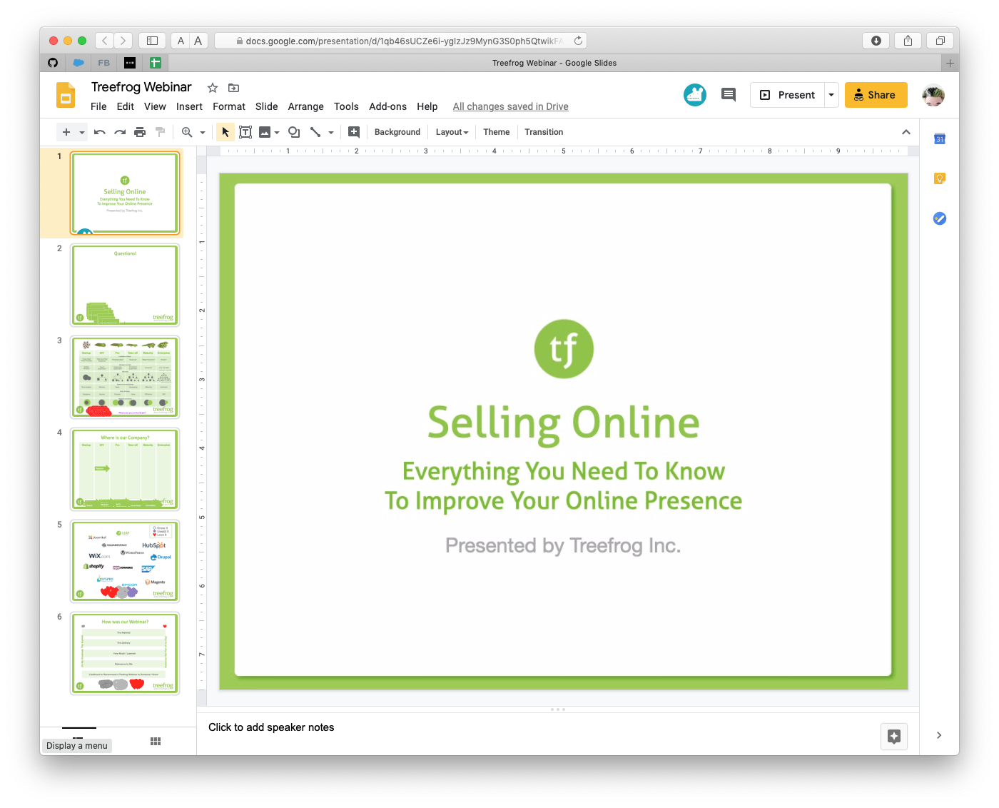Click the Move to folder icon

[x=233, y=88]
